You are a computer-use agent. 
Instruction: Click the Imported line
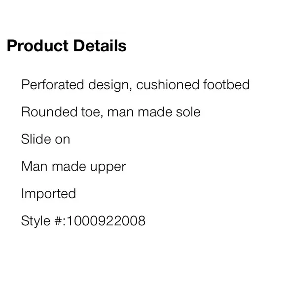48,194
